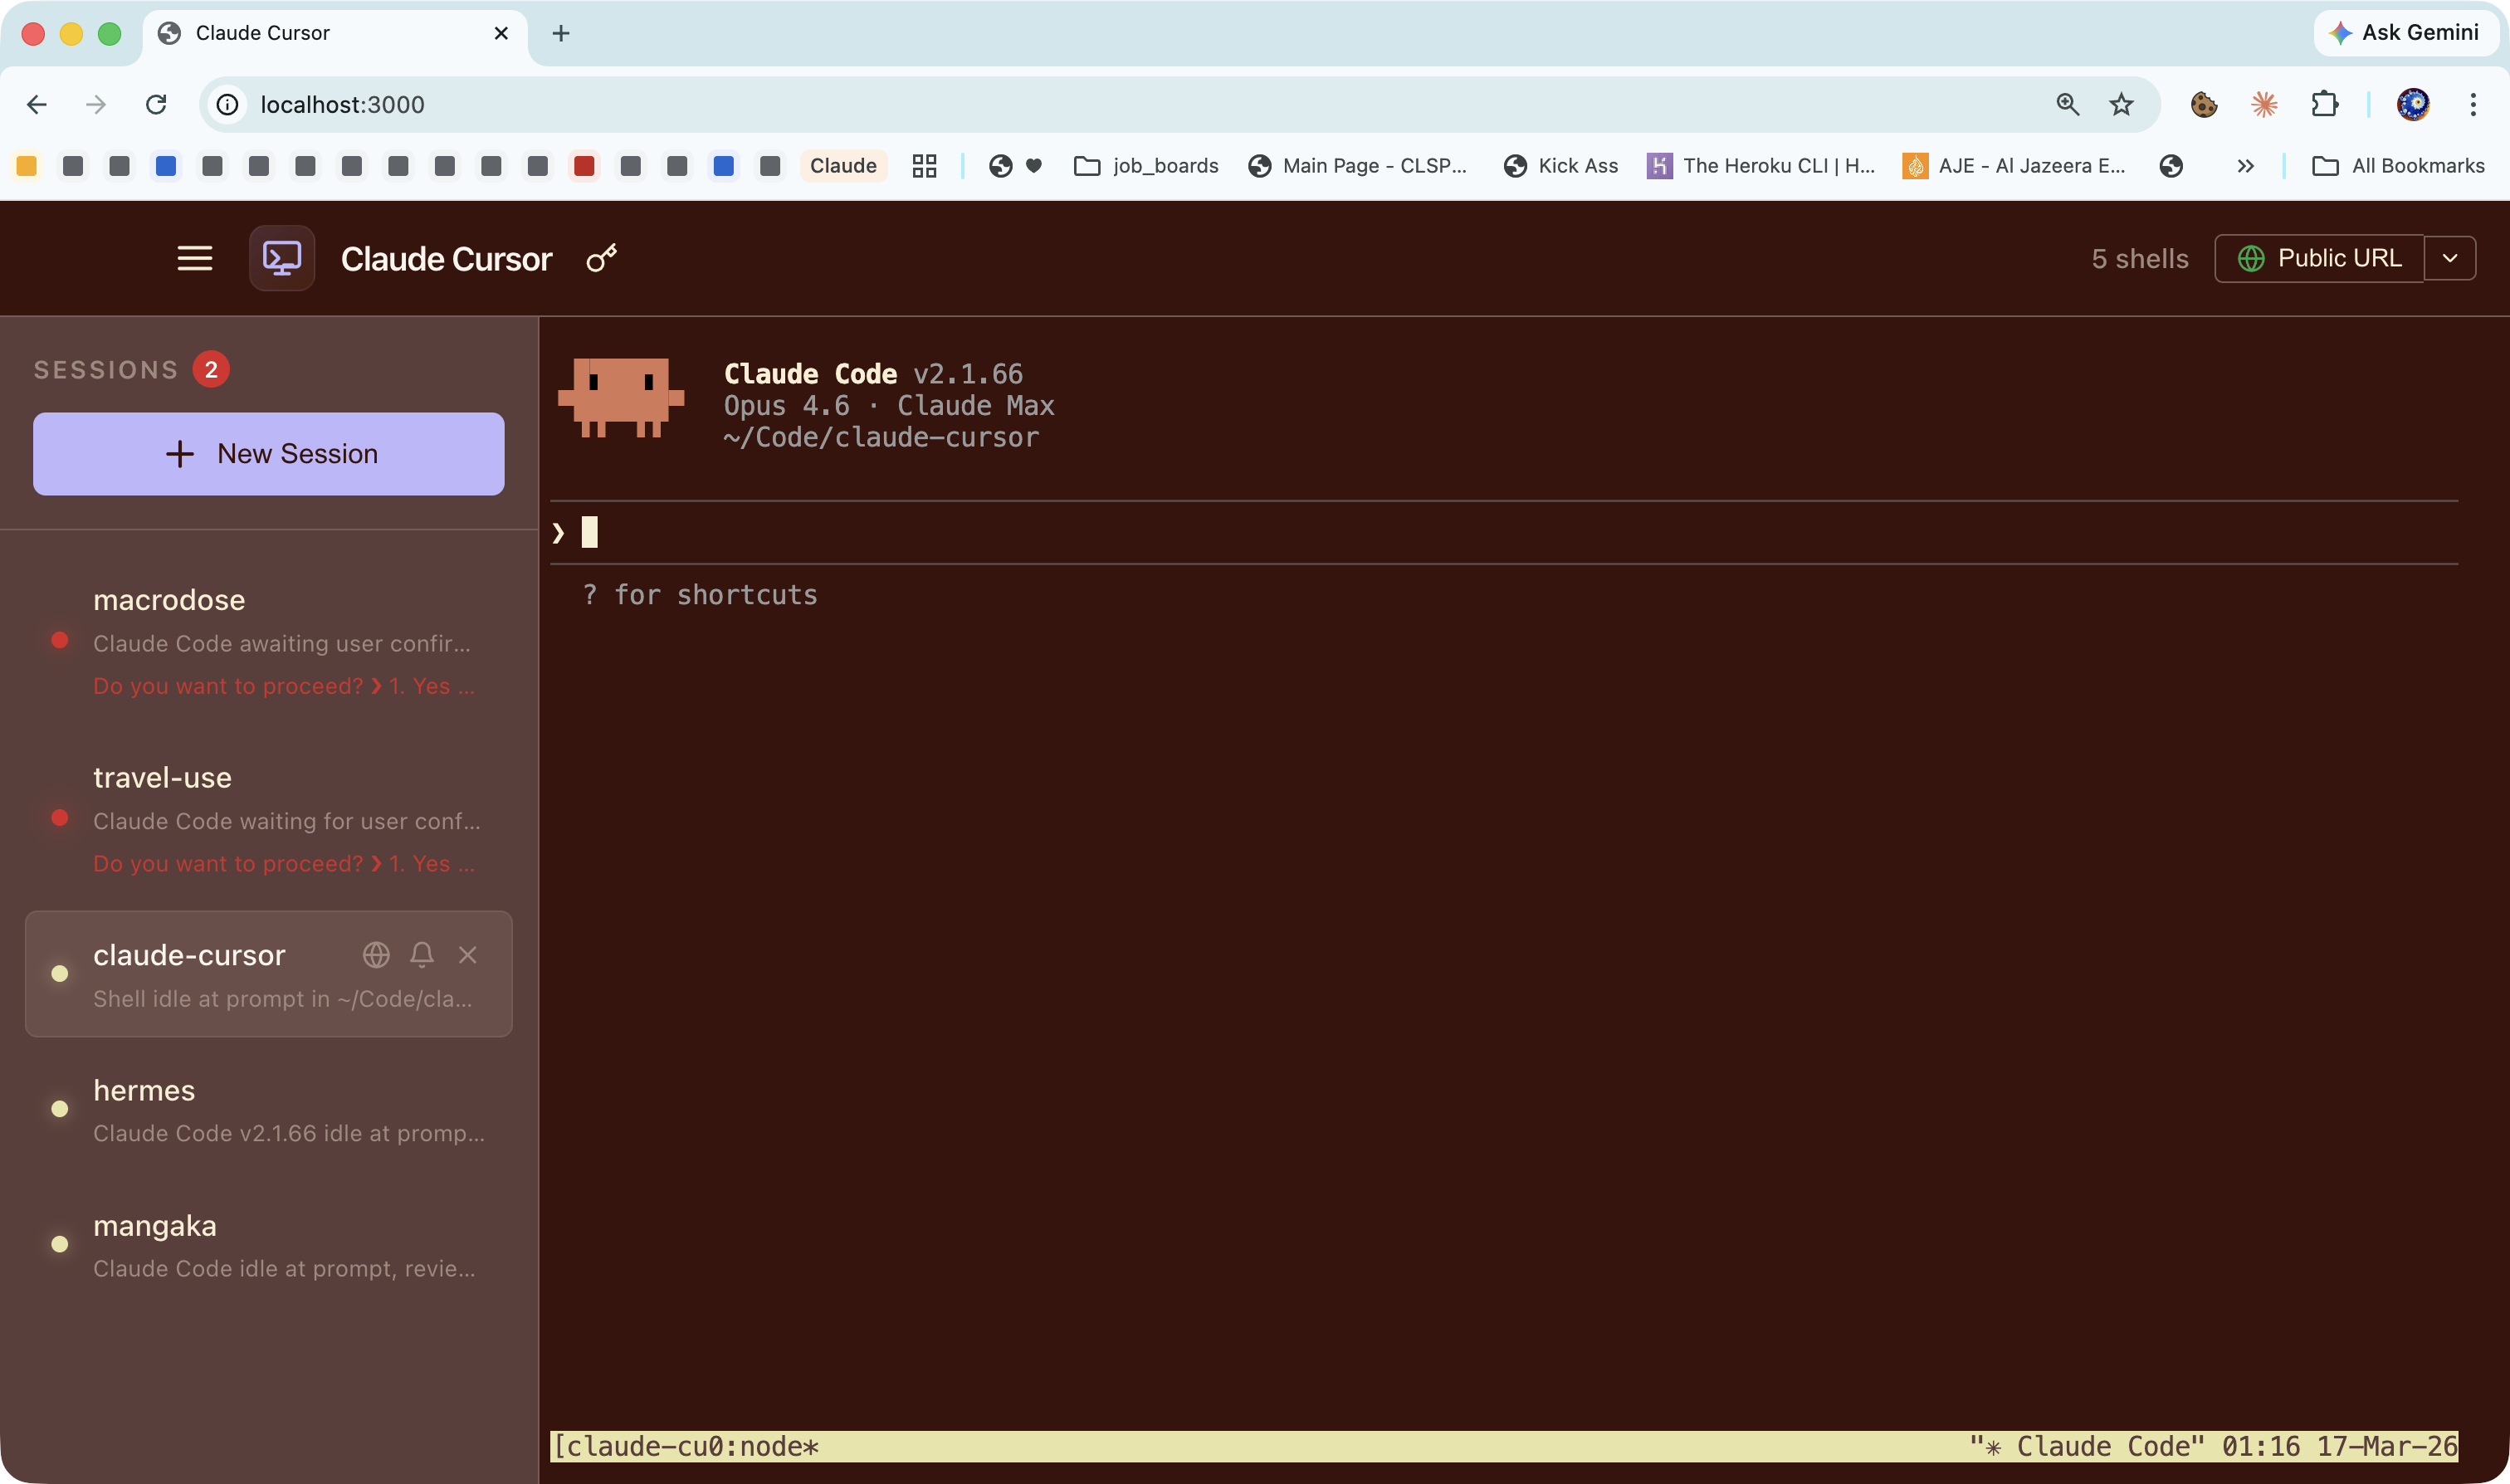Close the claude-cursor session
Image resolution: width=2510 pixels, height=1484 pixels.
467,955
